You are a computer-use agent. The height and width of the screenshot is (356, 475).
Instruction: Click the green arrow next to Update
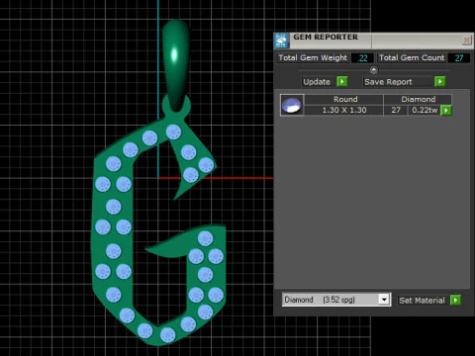[x=341, y=81]
